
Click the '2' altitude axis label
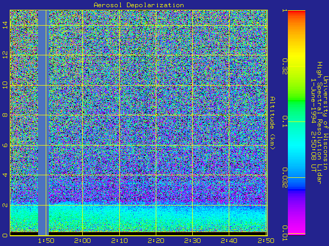(5, 205)
